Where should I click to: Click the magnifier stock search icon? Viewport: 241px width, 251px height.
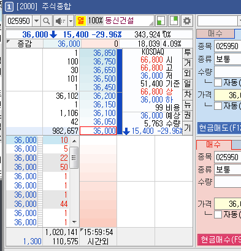(47, 21)
